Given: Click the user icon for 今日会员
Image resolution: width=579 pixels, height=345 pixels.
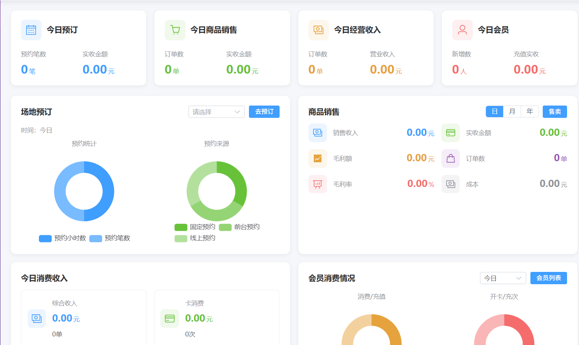Looking at the screenshot, I should 462,30.
